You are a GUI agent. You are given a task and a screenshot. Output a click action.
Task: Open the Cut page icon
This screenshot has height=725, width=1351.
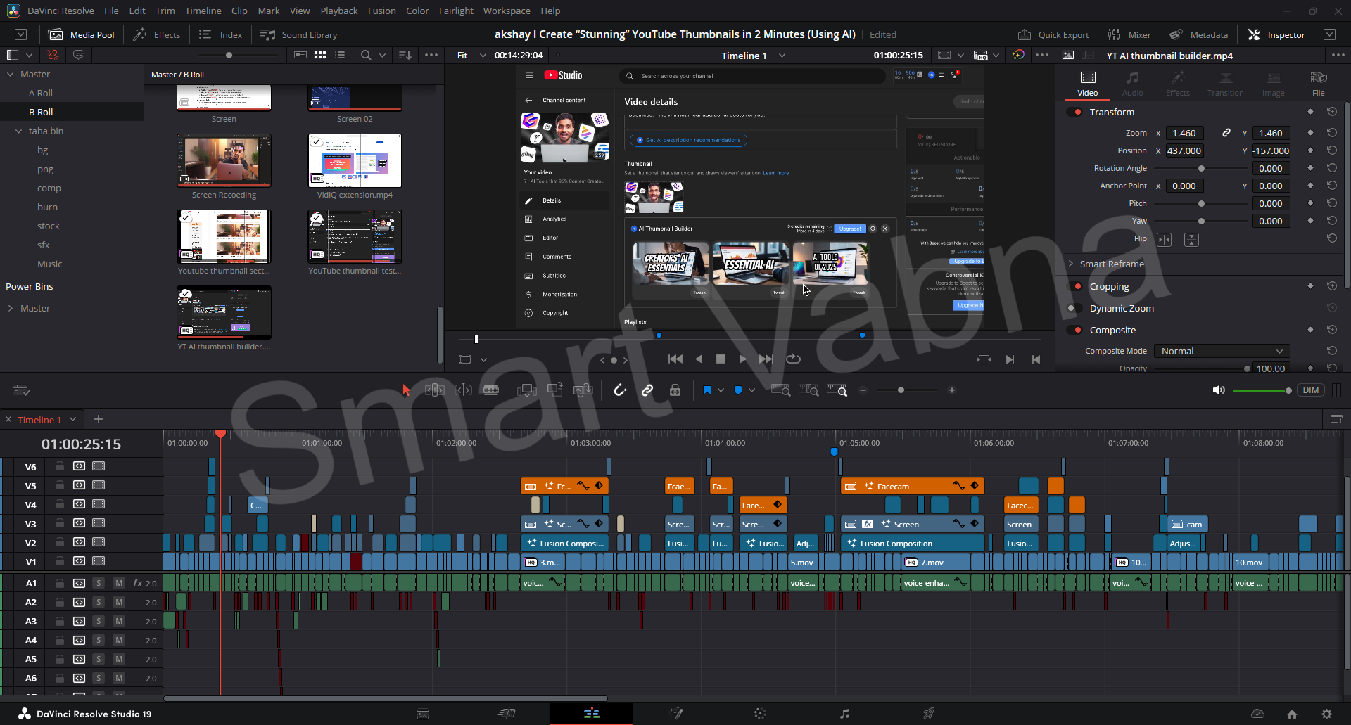tap(507, 714)
